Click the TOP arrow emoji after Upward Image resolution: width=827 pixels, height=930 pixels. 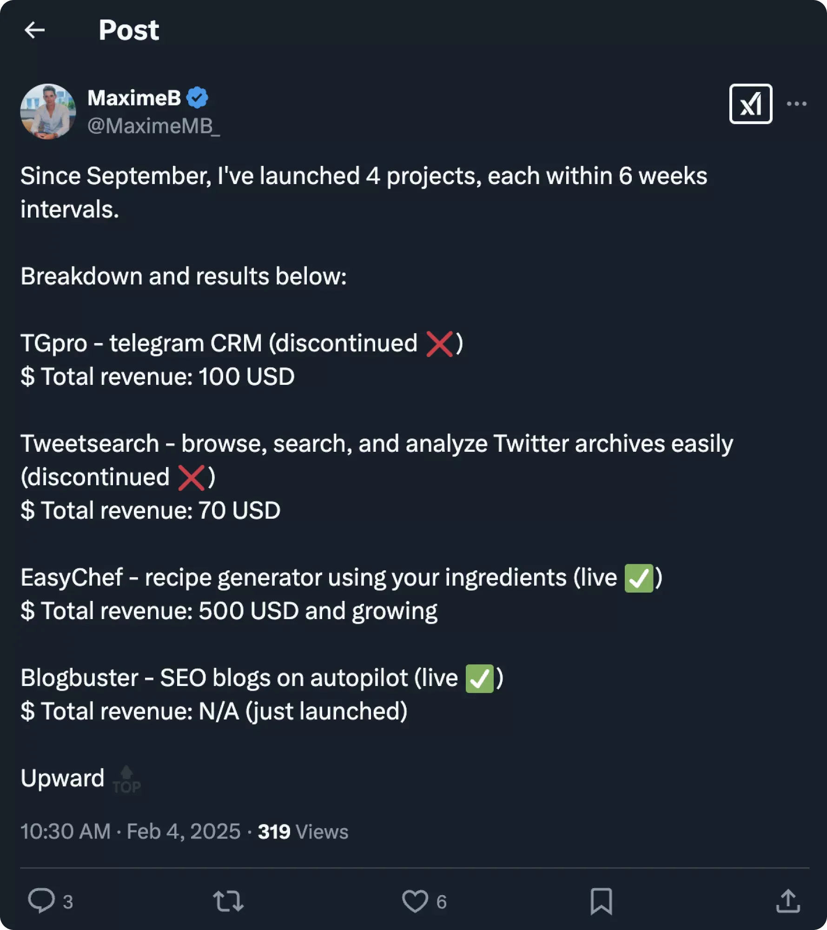pos(126,779)
